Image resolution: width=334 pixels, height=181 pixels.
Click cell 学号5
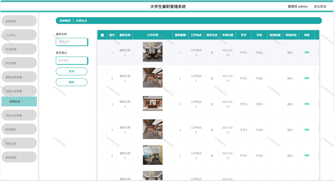tap(243, 156)
